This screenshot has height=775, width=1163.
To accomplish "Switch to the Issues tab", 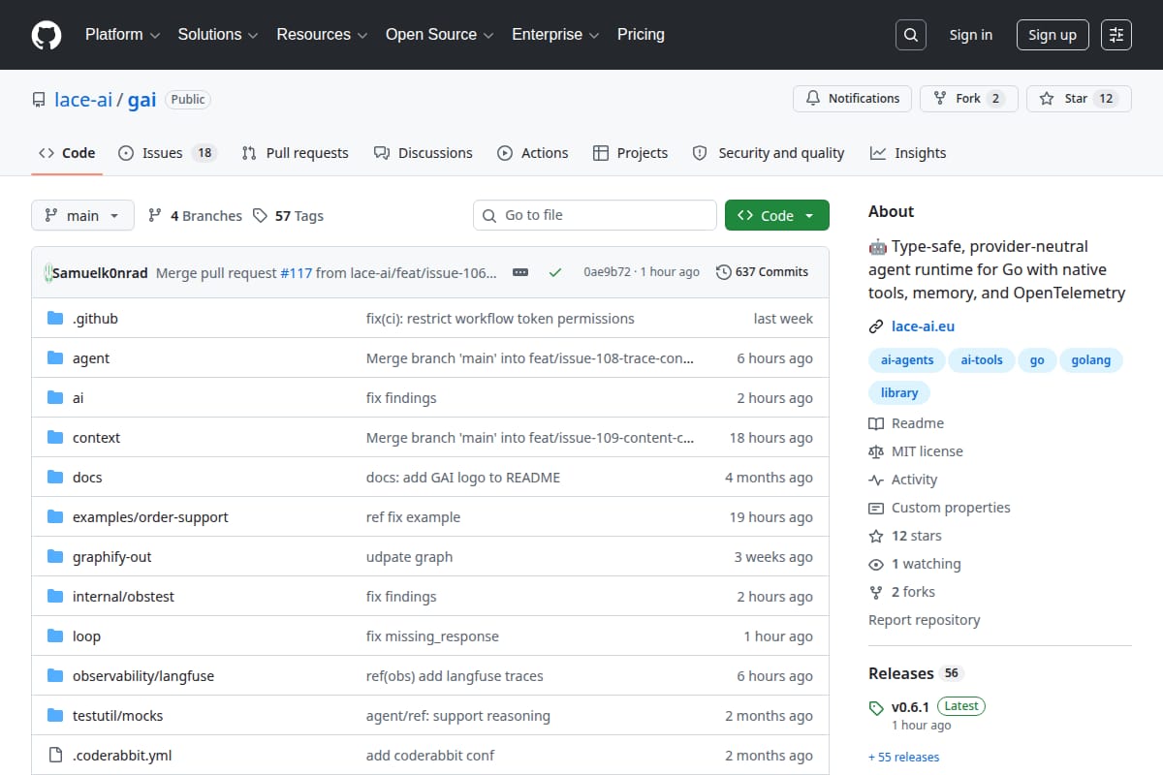I will pos(167,153).
